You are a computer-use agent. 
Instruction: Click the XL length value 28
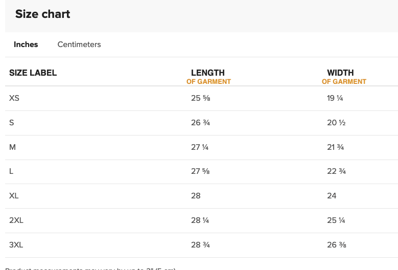click(x=196, y=196)
